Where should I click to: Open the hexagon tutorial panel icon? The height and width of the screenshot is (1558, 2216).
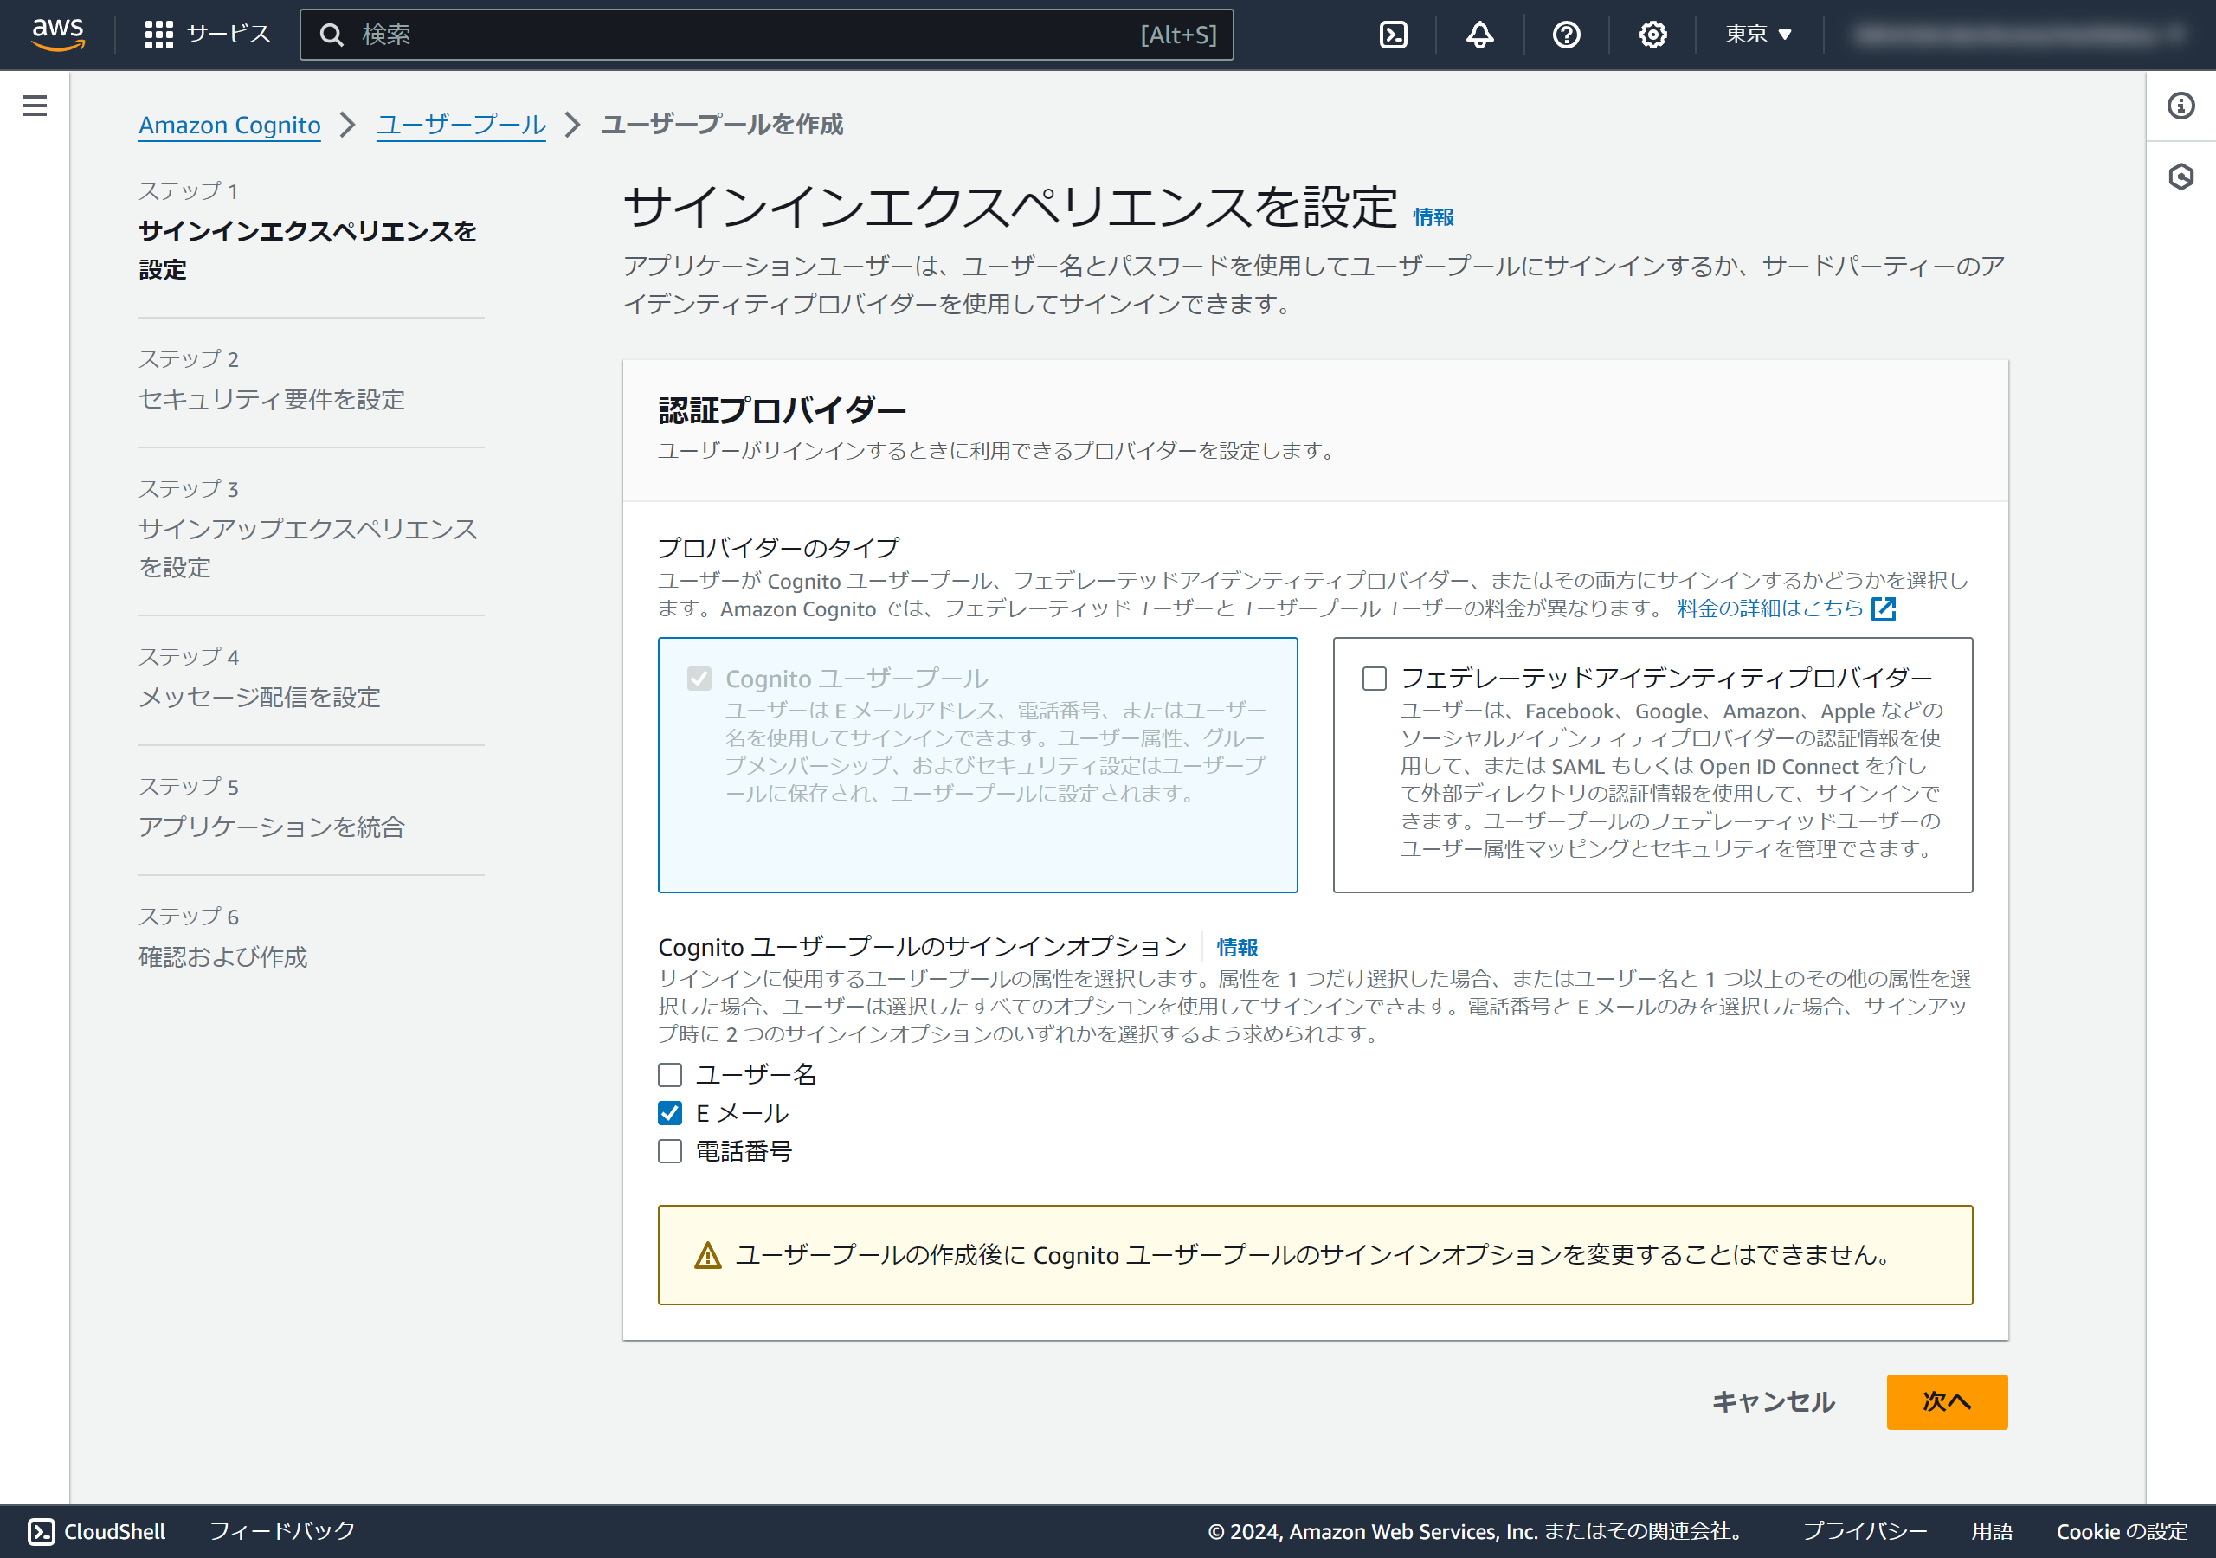click(x=2181, y=177)
